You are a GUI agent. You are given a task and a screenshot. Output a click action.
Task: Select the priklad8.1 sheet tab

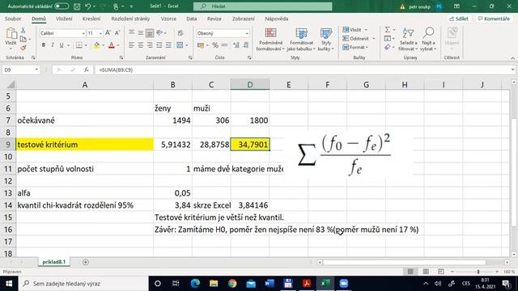[x=54, y=262]
